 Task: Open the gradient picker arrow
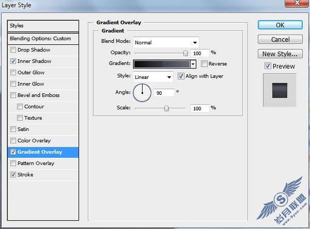click(x=193, y=64)
